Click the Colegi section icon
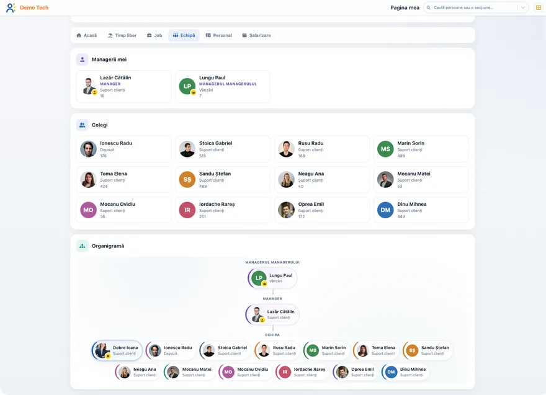 pyautogui.click(x=82, y=125)
